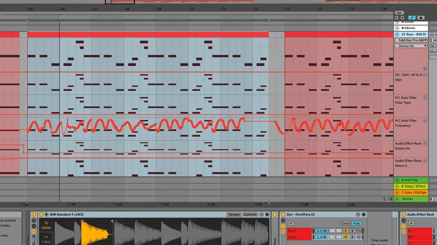Image resolution: width=437 pixels, height=245 pixels.
Task: Preview play 808 Standard 4 sample
Action: (x=47, y=214)
